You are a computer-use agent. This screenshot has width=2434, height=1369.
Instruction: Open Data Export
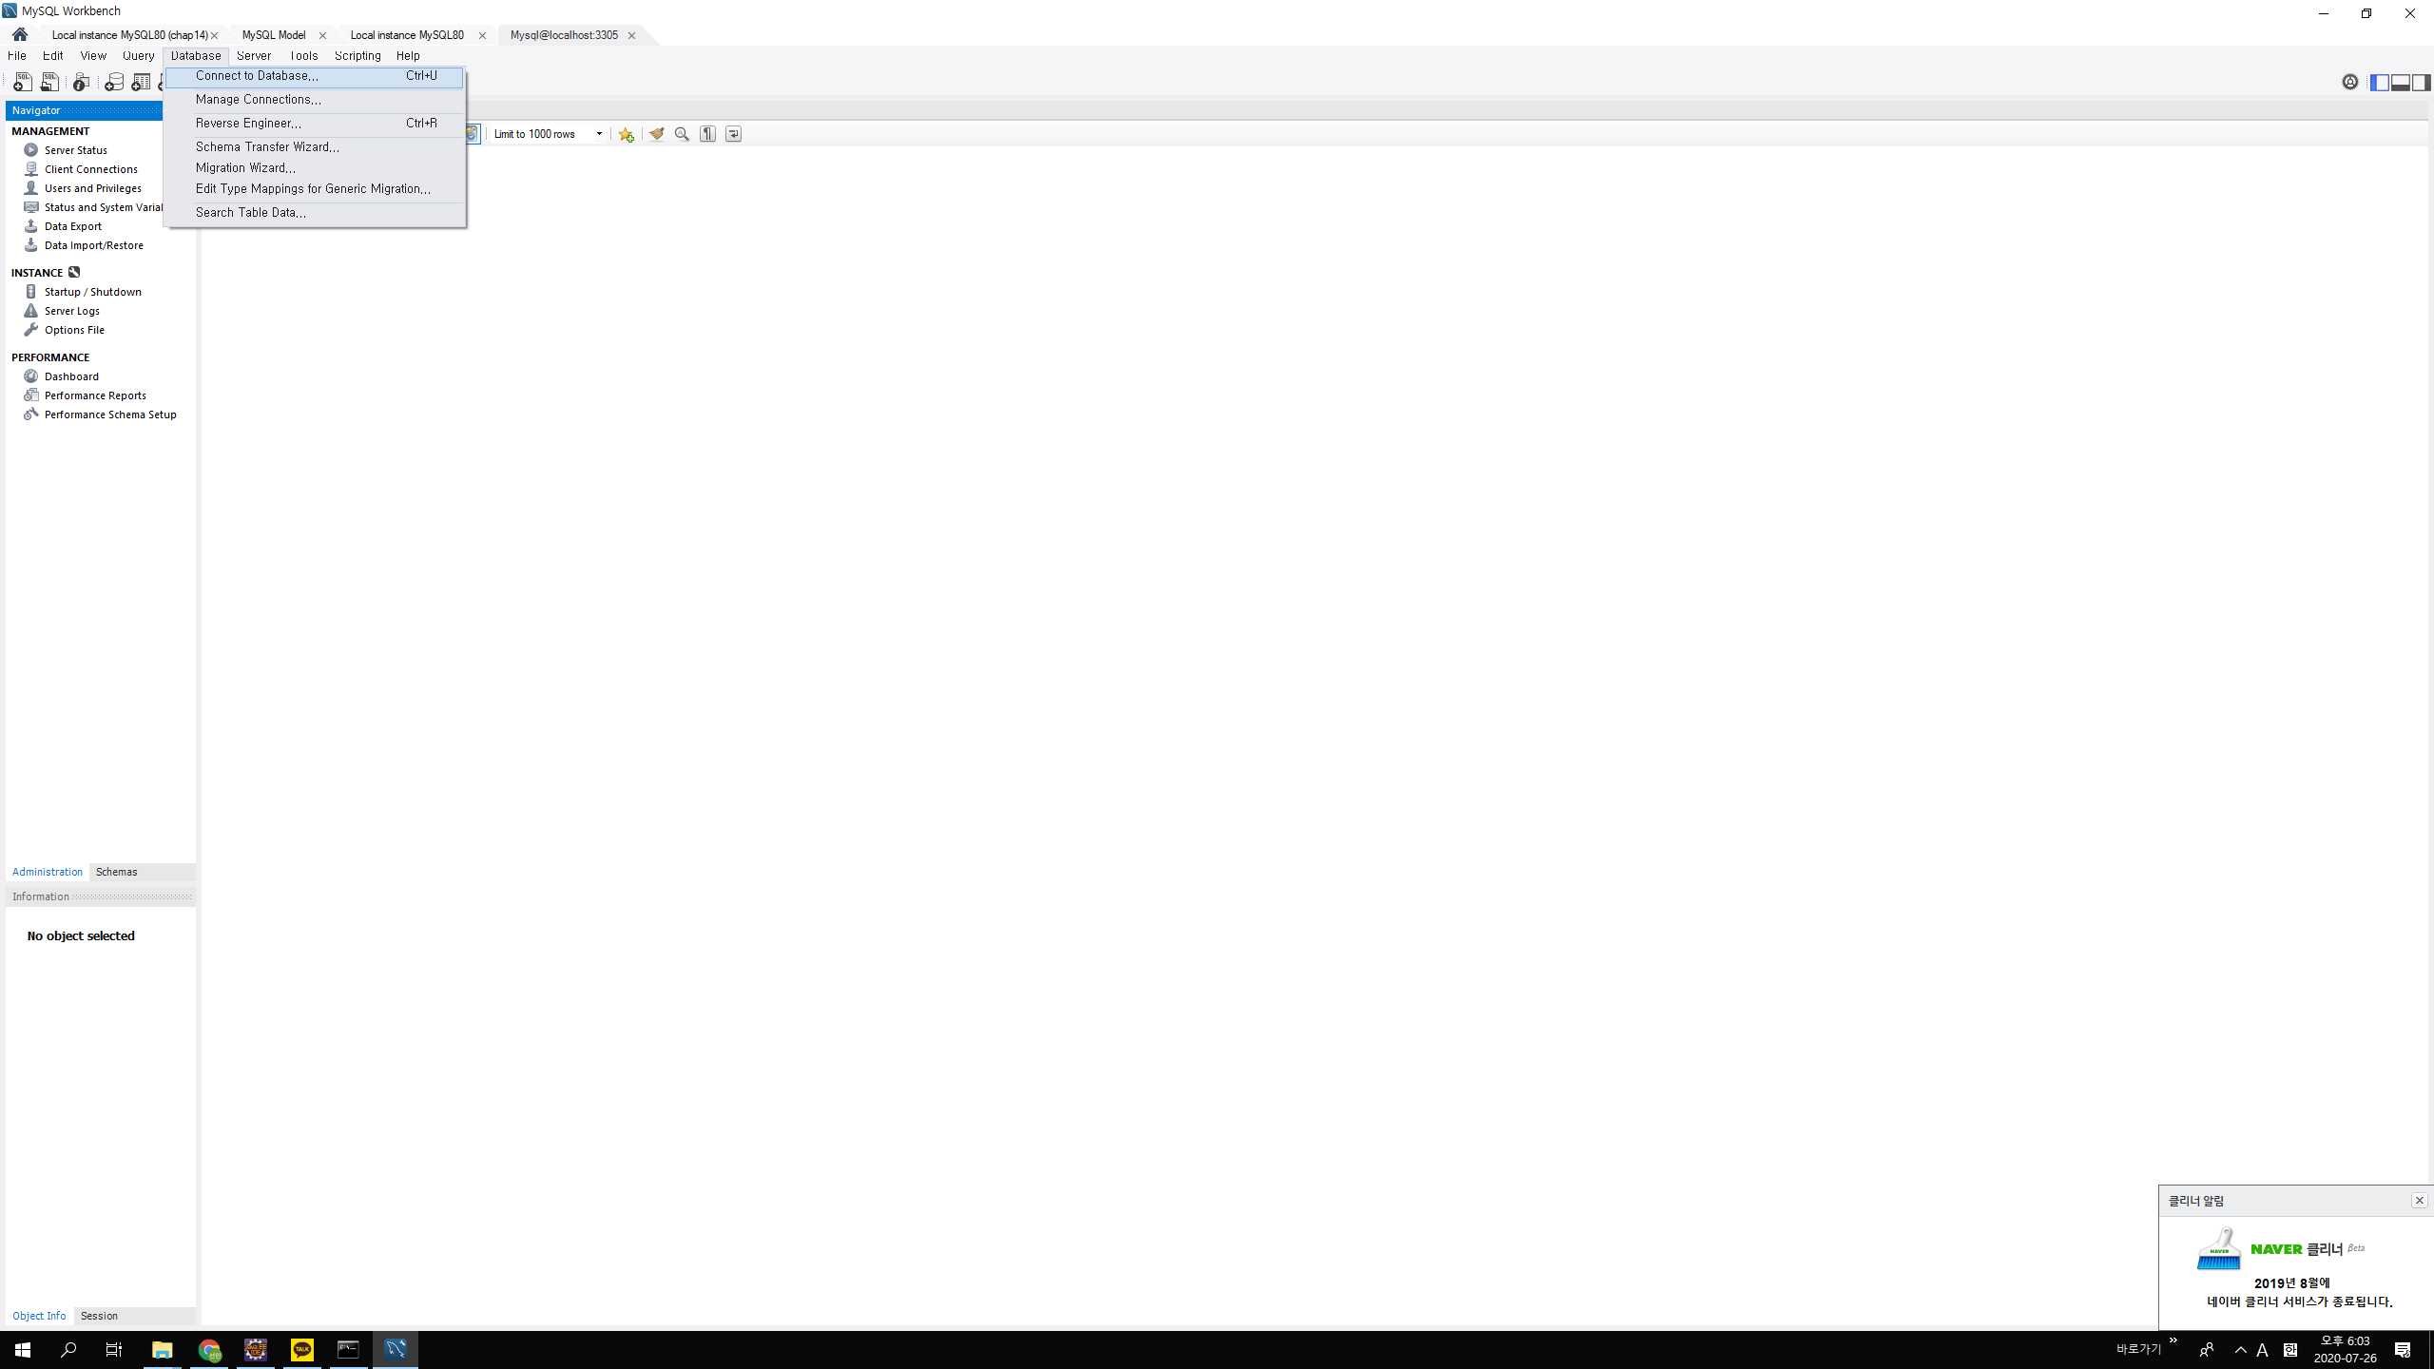[73, 226]
